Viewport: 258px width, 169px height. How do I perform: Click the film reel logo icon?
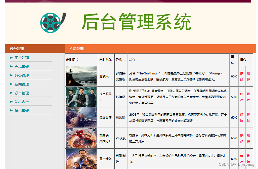pyautogui.click(x=51, y=22)
